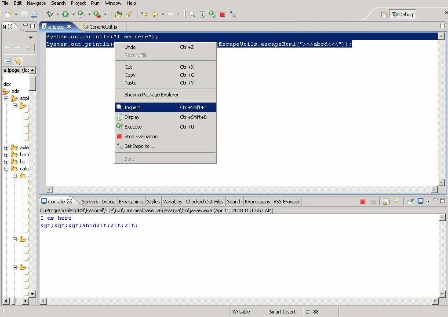This screenshot has height=317, width=448.
Task: Click Collapse All icon in navigator panel
Action: (x=8, y=61)
